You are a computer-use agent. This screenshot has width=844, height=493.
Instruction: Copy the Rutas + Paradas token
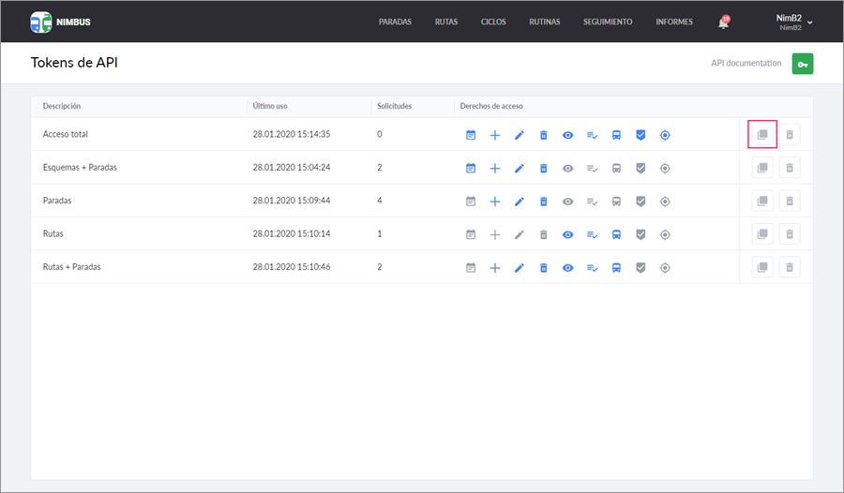point(762,267)
